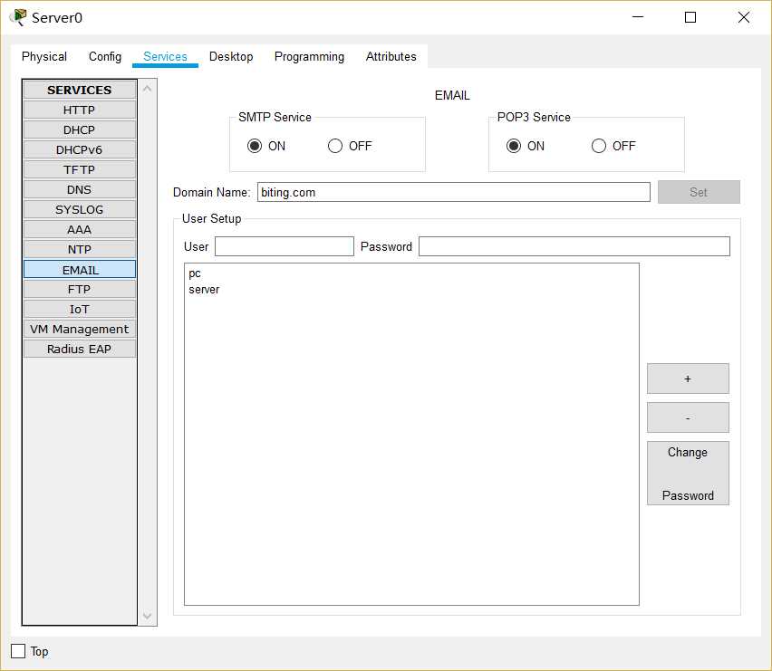Open the Desktop tab
This screenshot has width=772, height=671.
231,56
